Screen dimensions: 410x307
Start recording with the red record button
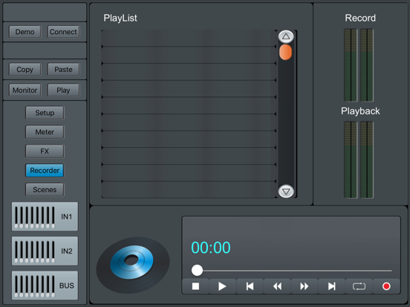click(386, 286)
